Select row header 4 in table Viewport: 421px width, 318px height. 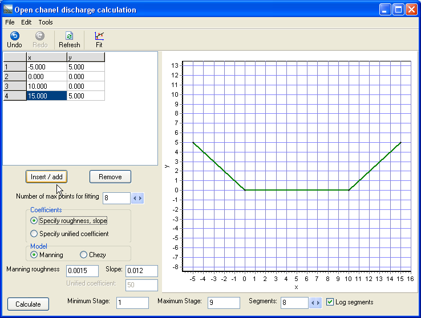pyautogui.click(x=15, y=96)
